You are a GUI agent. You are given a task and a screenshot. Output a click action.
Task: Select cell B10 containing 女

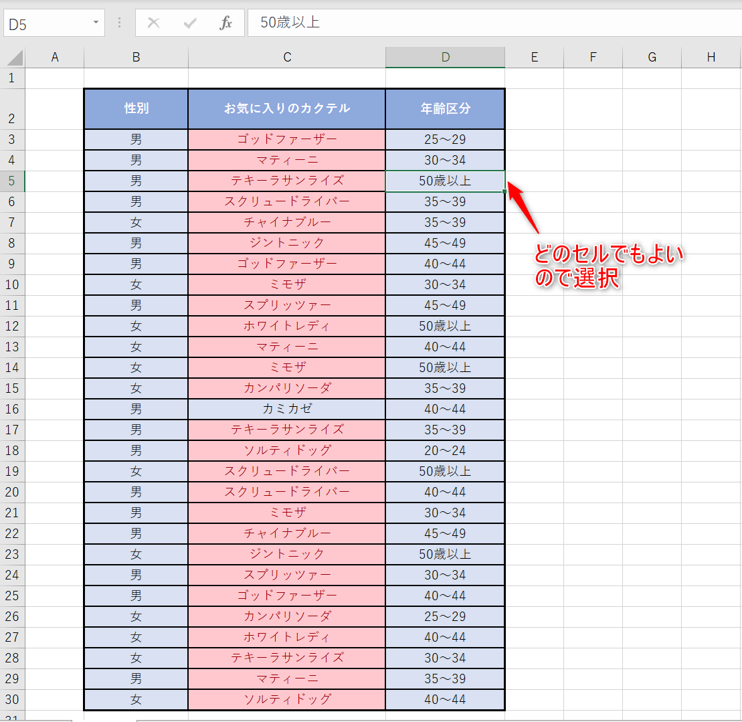136,284
